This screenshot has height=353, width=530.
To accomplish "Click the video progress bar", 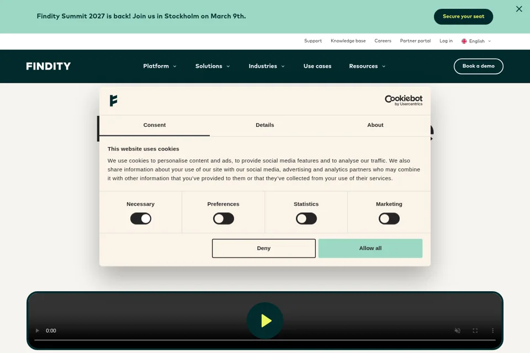I will (x=265, y=340).
